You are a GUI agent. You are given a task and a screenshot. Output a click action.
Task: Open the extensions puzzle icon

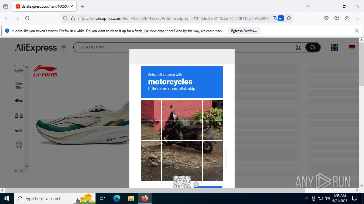(347, 18)
